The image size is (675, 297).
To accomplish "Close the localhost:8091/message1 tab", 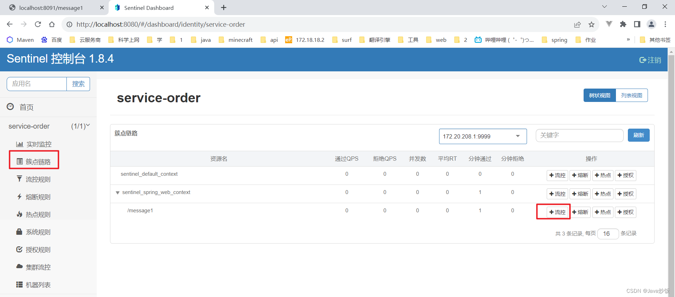I will [102, 7].
